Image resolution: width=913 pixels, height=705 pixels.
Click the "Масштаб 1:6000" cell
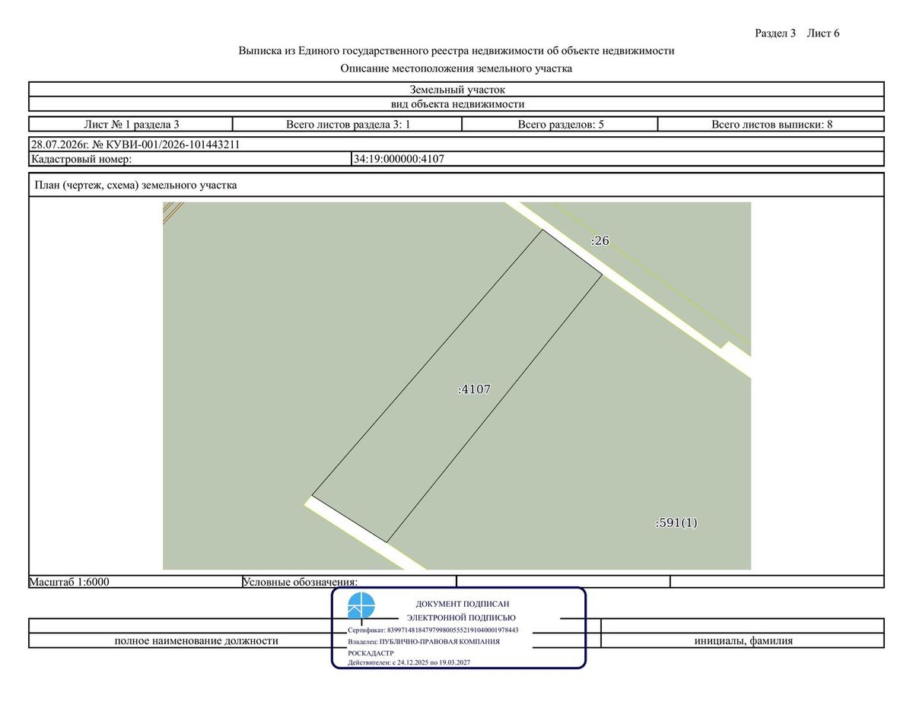pyautogui.click(x=135, y=582)
